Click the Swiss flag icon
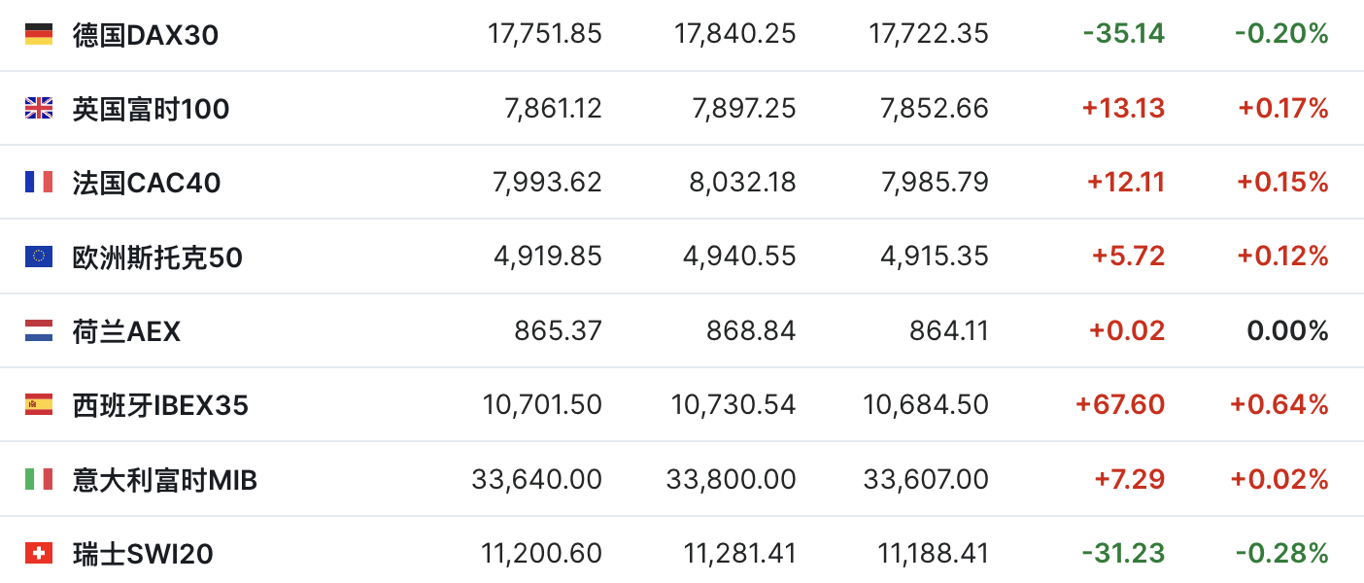Viewport: 1364px width, 583px height. click(x=39, y=553)
